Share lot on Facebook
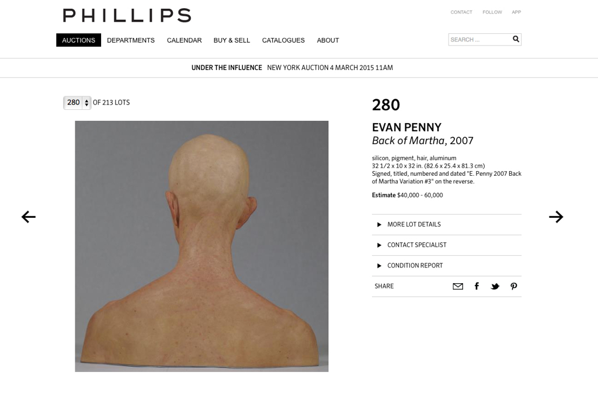Screen dimensions: 598x404 coord(477,286)
